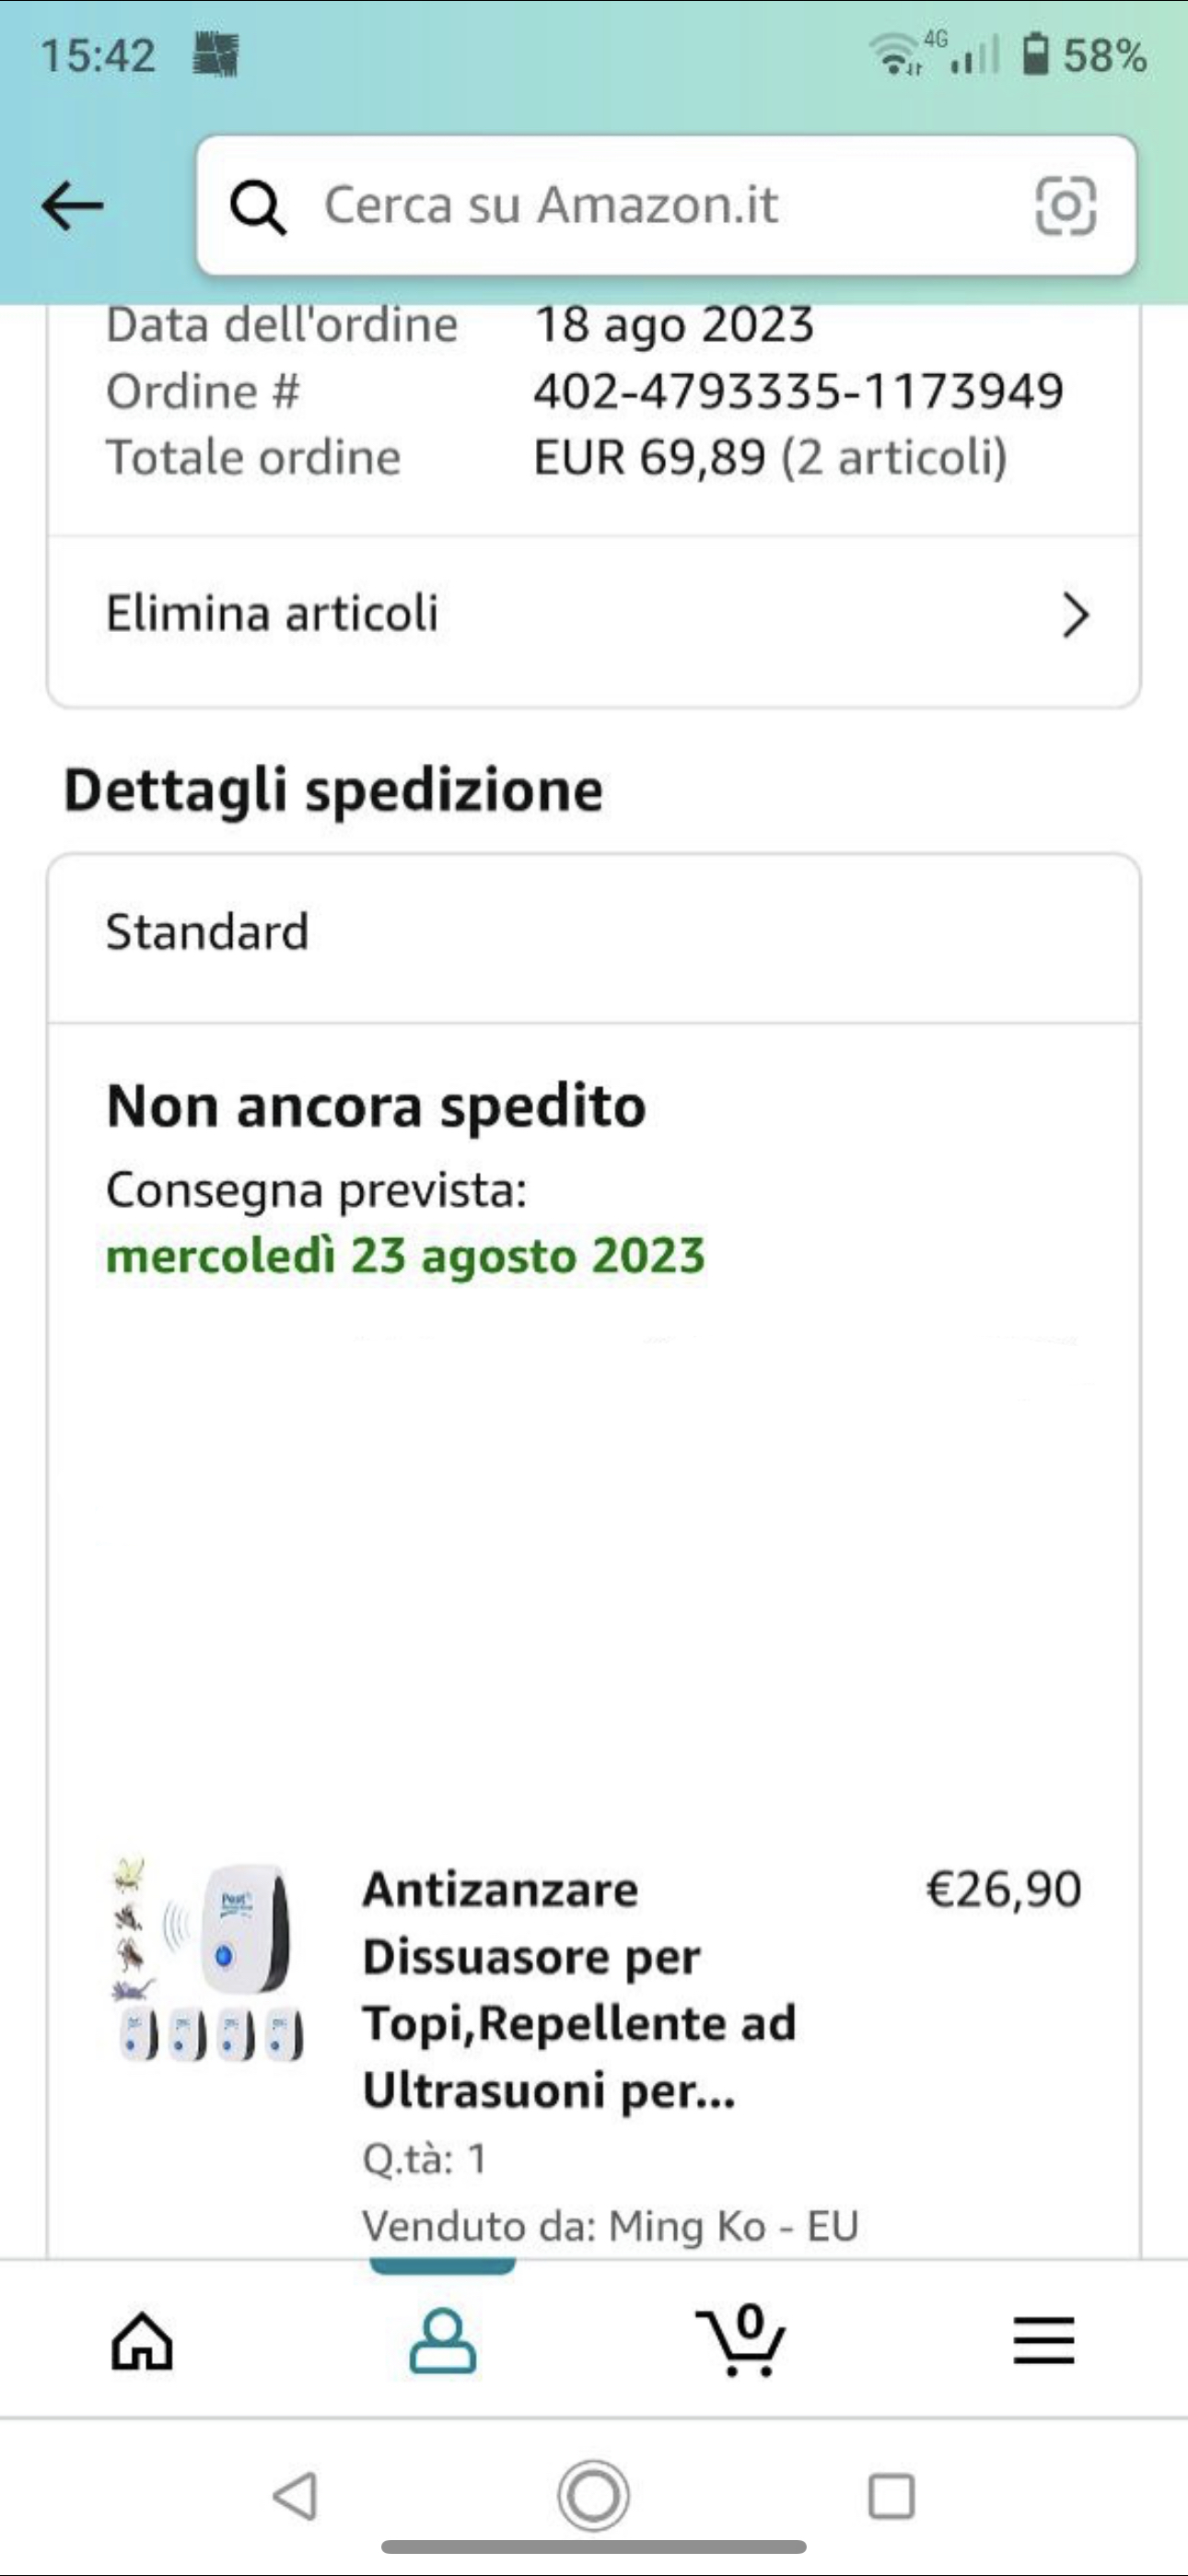Image resolution: width=1188 pixels, height=2576 pixels.
Task: Tap the battery status indicator
Action: click(x=1084, y=55)
